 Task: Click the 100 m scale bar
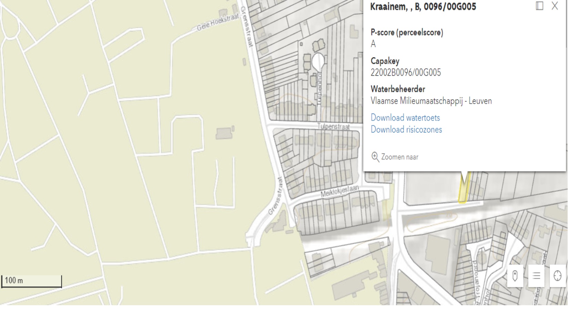click(x=31, y=281)
